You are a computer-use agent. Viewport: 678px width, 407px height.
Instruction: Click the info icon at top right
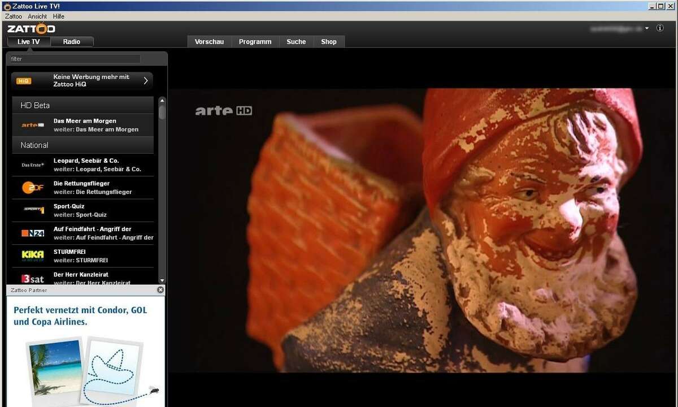point(660,28)
